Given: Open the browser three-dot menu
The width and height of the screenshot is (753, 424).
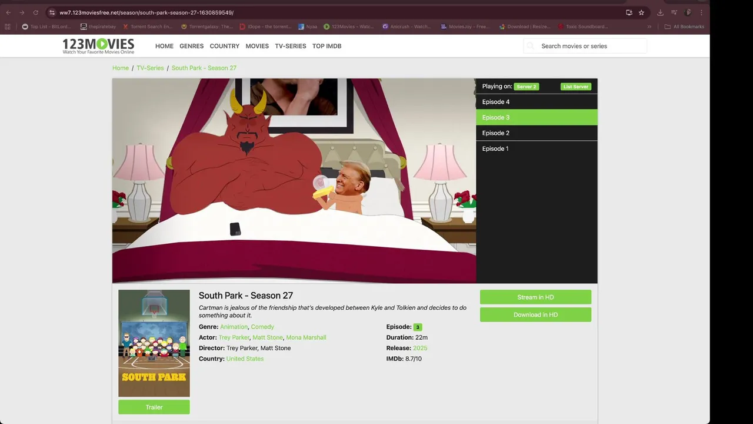Looking at the screenshot, I should (x=701, y=12).
